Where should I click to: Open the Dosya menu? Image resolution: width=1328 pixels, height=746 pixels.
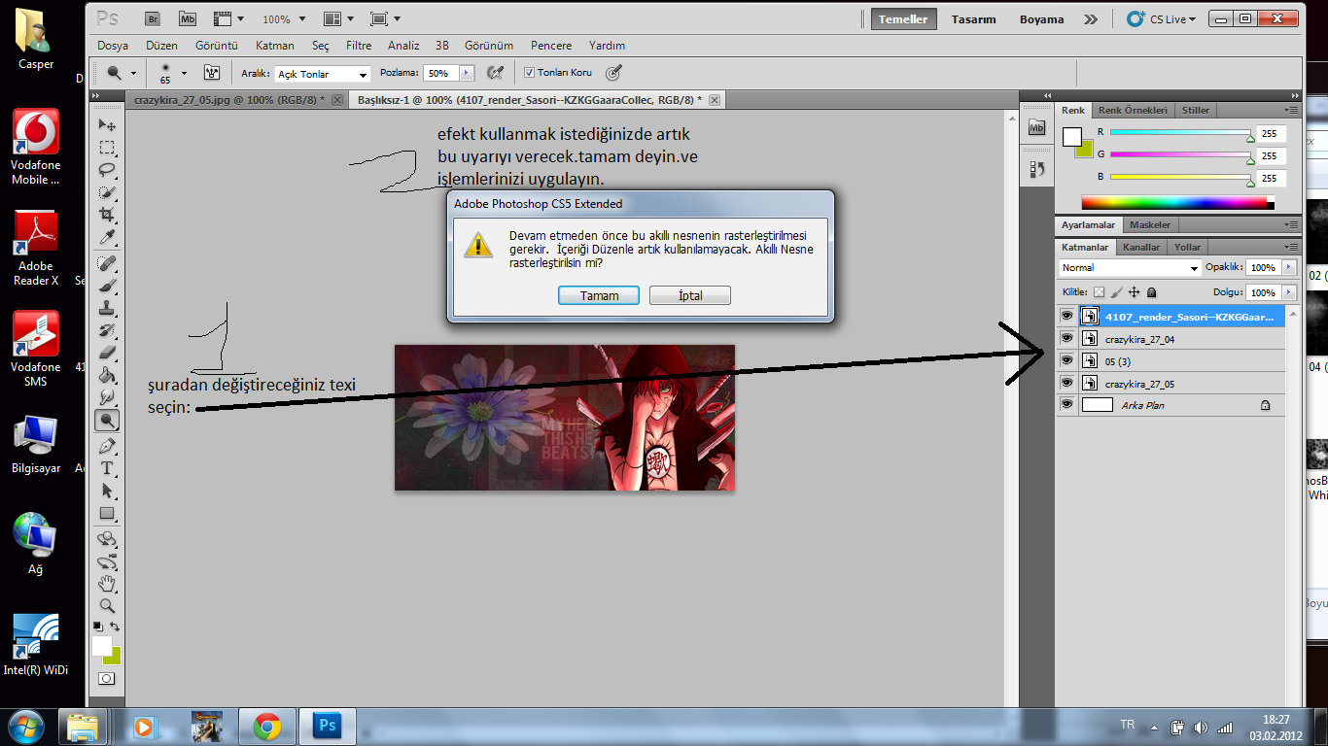[x=113, y=46]
